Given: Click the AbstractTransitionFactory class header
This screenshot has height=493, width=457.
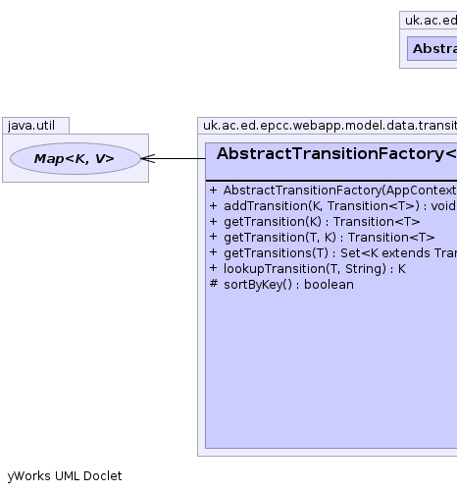Looking at the screenshot, I should [x=331, y=161].
